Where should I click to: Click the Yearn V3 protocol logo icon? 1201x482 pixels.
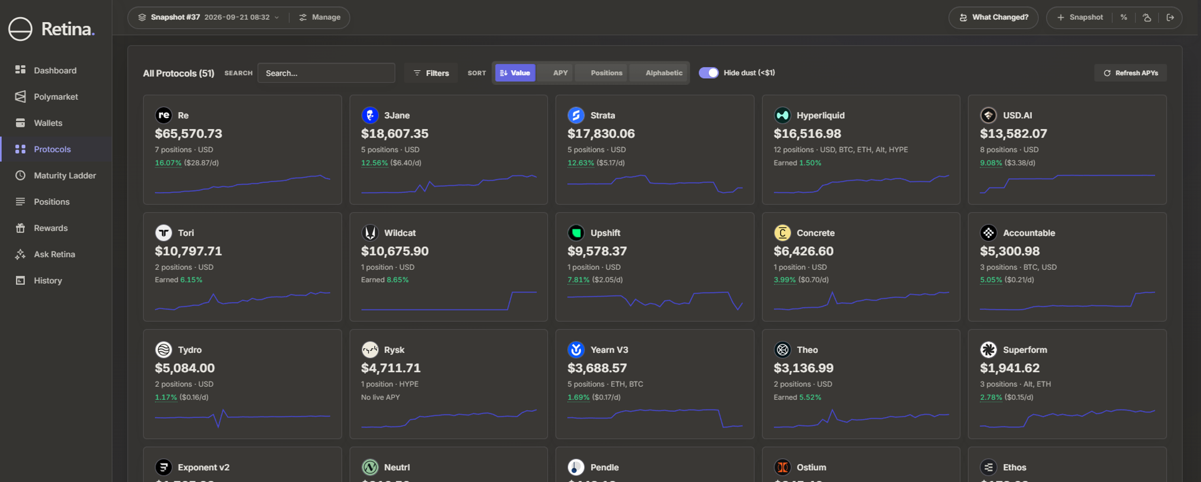(x=576, y=350)
